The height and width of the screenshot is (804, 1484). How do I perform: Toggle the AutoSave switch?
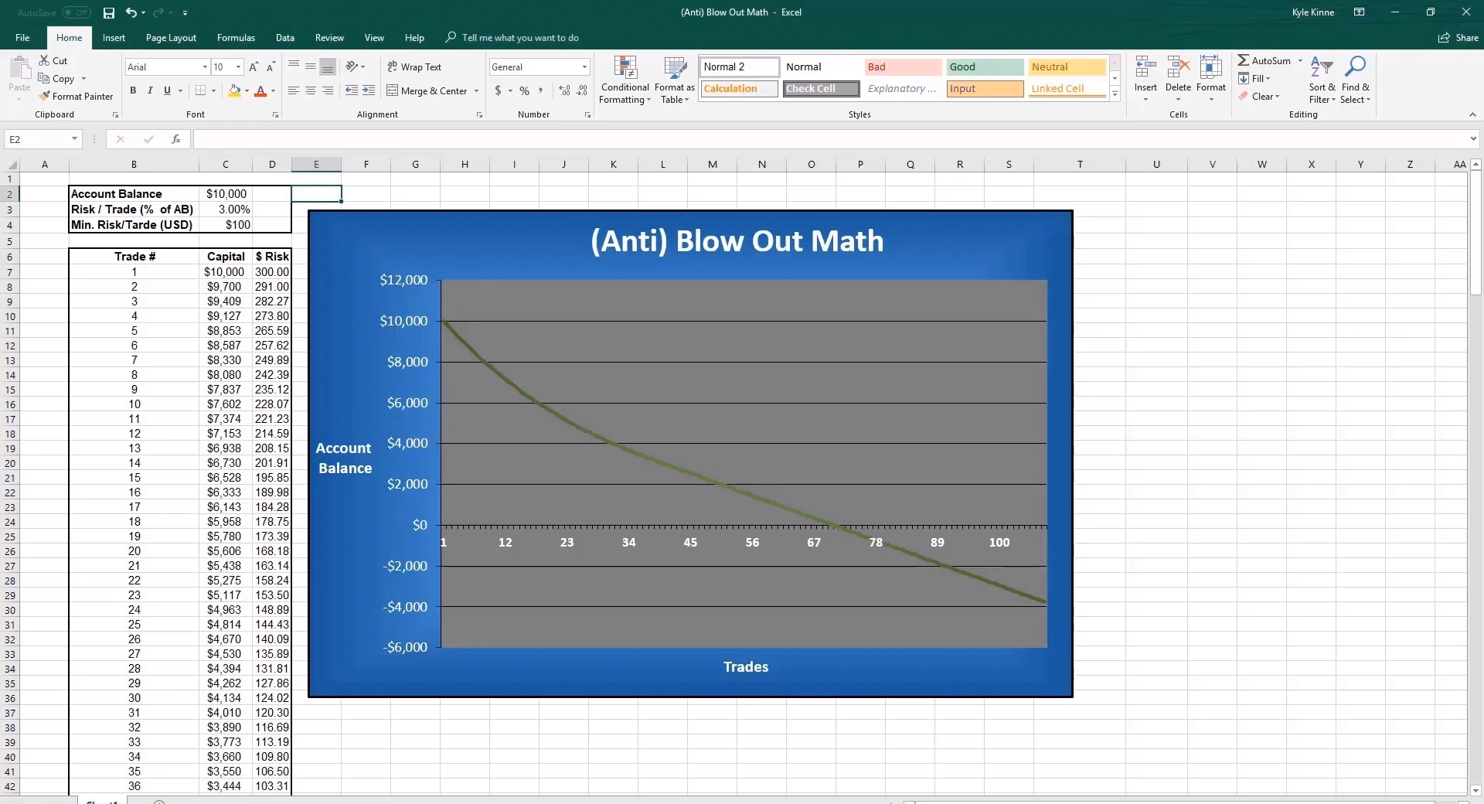point(76,12)
